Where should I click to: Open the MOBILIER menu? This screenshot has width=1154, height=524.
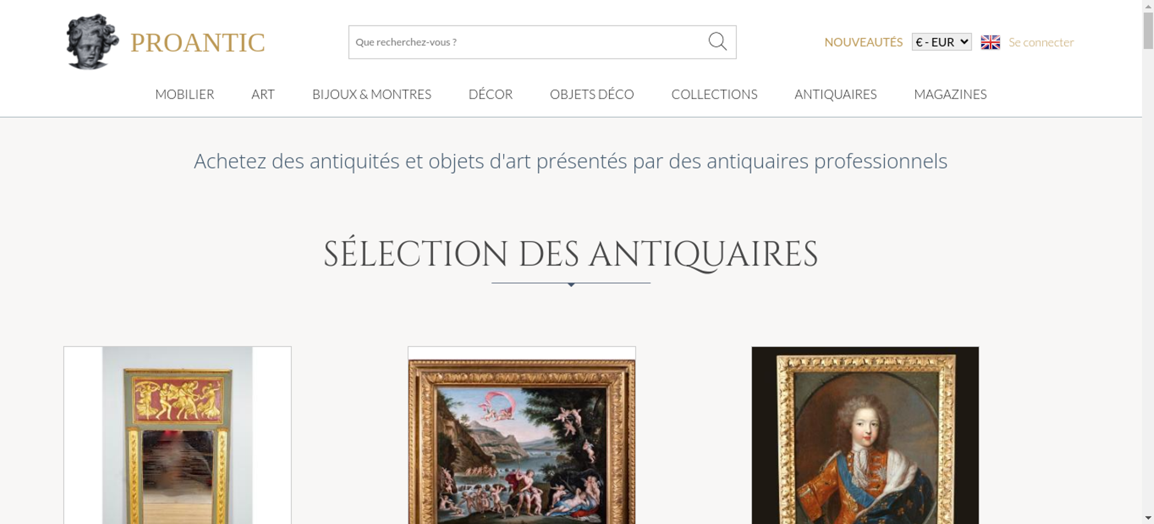tap(185, 94)
